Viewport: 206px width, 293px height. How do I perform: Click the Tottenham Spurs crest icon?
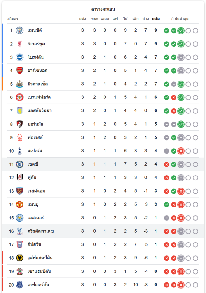(x=20, y=151)
